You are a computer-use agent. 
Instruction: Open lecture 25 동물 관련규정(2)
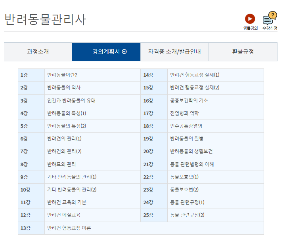pos(187,215)
